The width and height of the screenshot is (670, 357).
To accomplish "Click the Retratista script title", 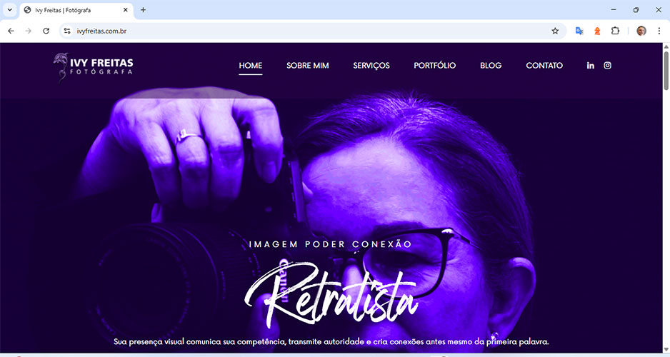I will pos(331,295).
